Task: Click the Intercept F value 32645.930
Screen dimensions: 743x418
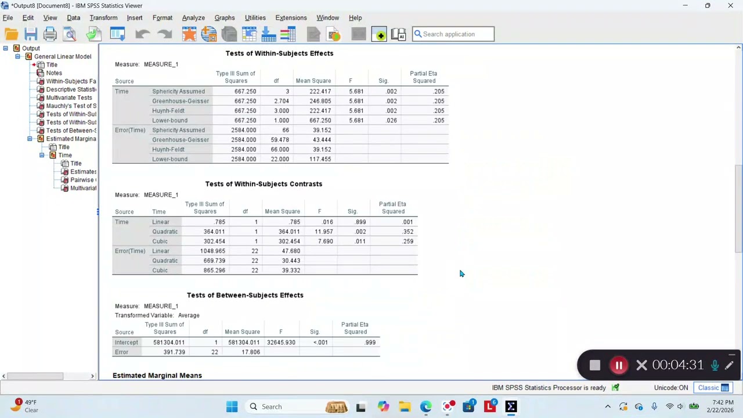Action: click(281, 343)
